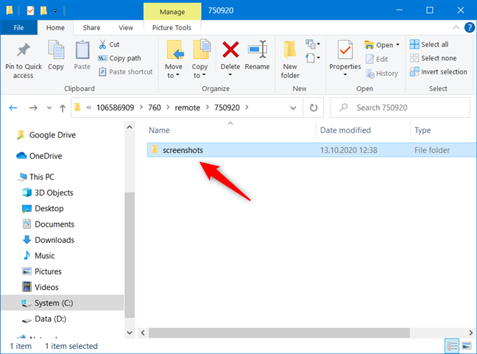Expand the Open dropdown arrow

397,45
